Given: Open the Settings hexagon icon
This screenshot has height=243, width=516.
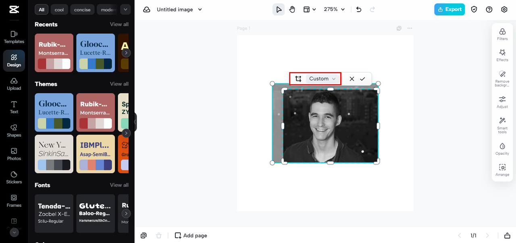Looking at the screenshot, I should [504, 9].
